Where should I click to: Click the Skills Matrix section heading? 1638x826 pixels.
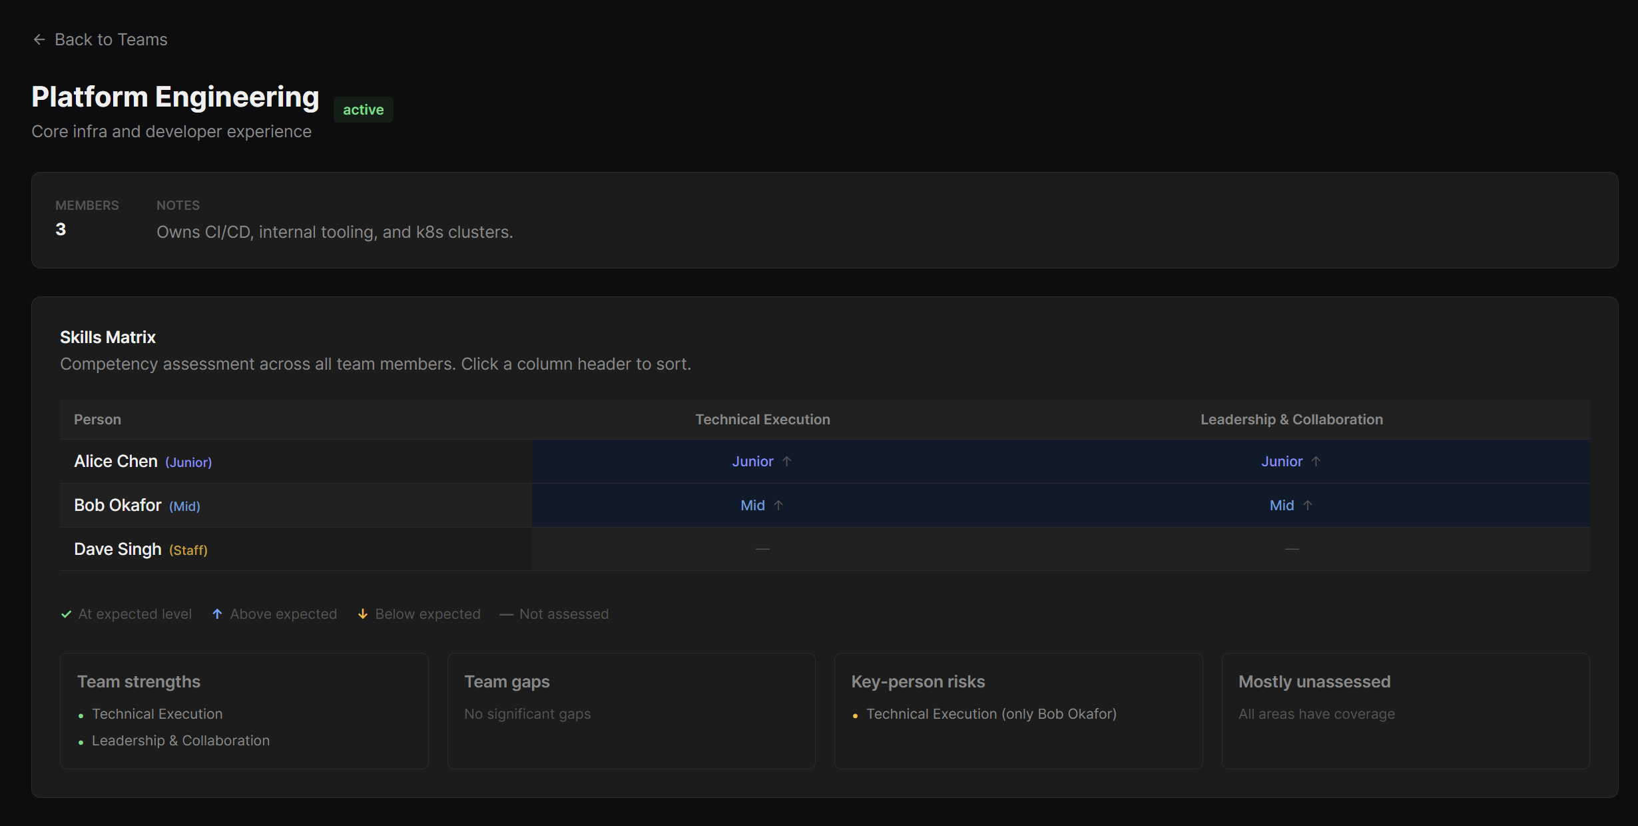coord(108,338)
